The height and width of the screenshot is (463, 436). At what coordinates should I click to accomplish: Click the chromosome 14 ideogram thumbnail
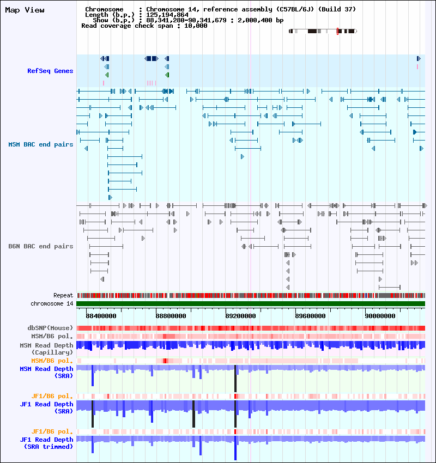[323, 31]
